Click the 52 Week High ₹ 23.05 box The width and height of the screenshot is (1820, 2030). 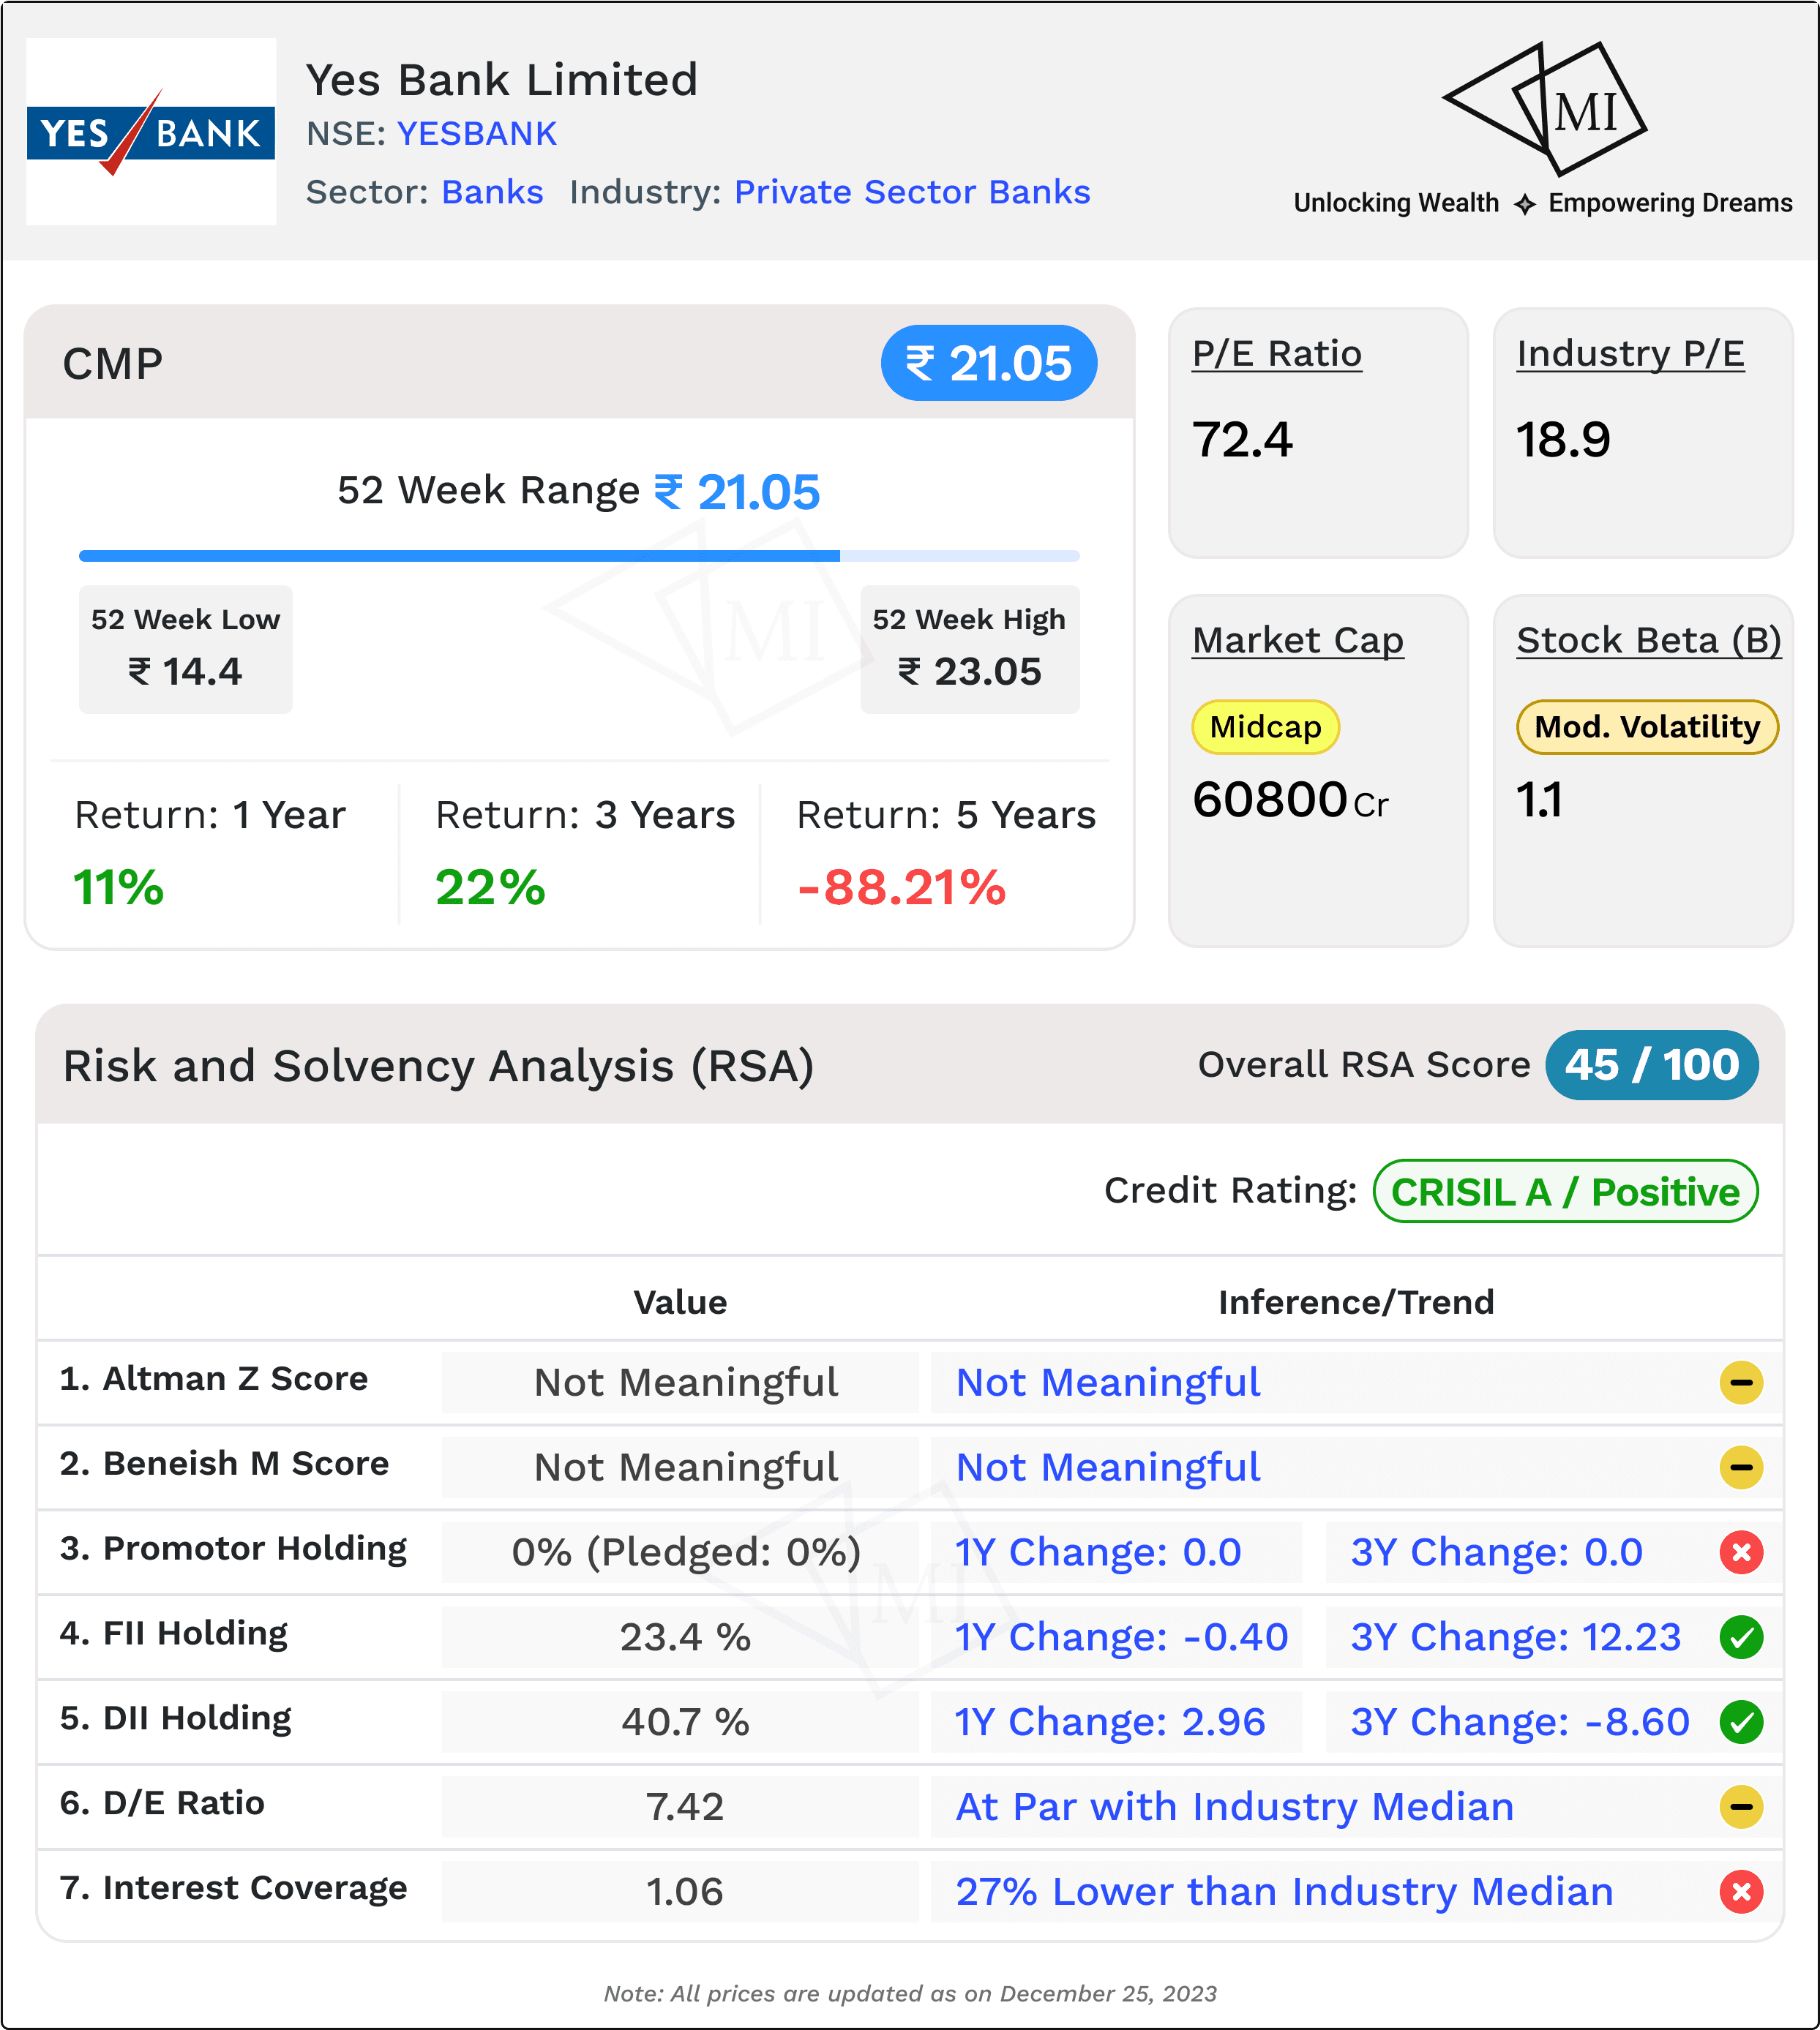(x=970, y=649)
